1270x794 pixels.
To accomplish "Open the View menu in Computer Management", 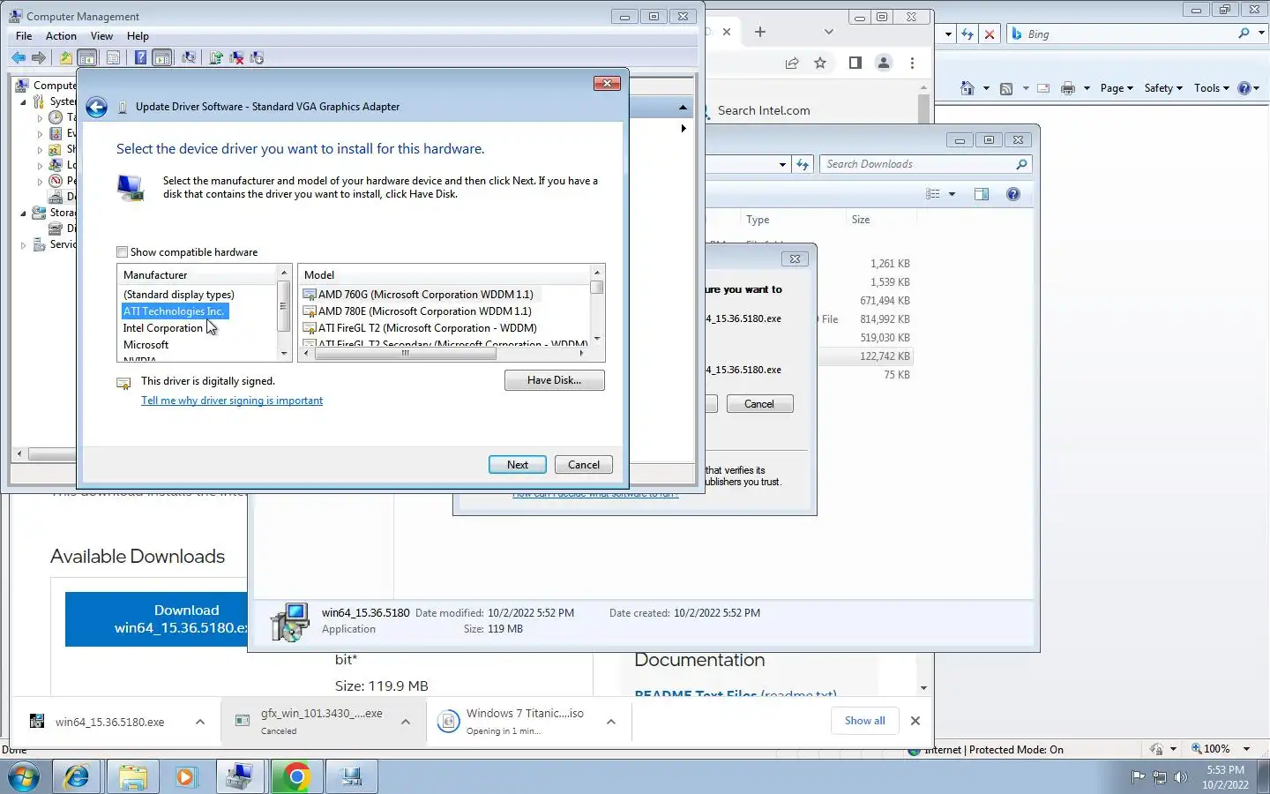I will coord(101,36).
